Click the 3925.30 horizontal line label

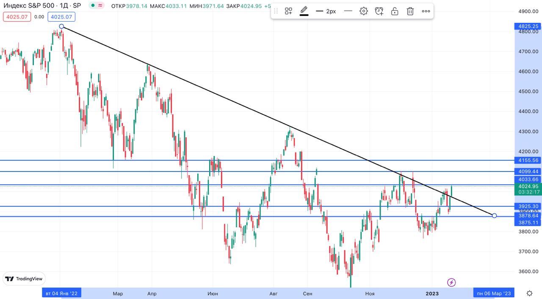tap(528, 206)
